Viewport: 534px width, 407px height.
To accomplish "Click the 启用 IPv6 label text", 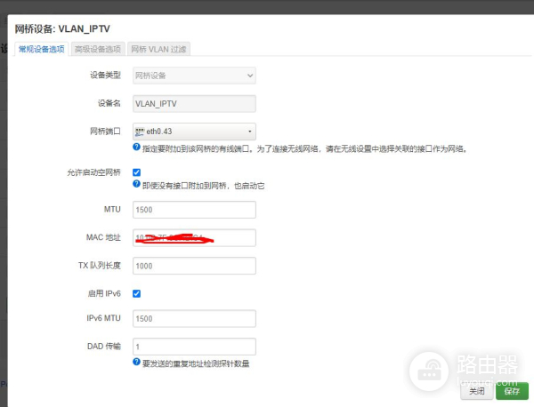I will (x=104, y=293).
